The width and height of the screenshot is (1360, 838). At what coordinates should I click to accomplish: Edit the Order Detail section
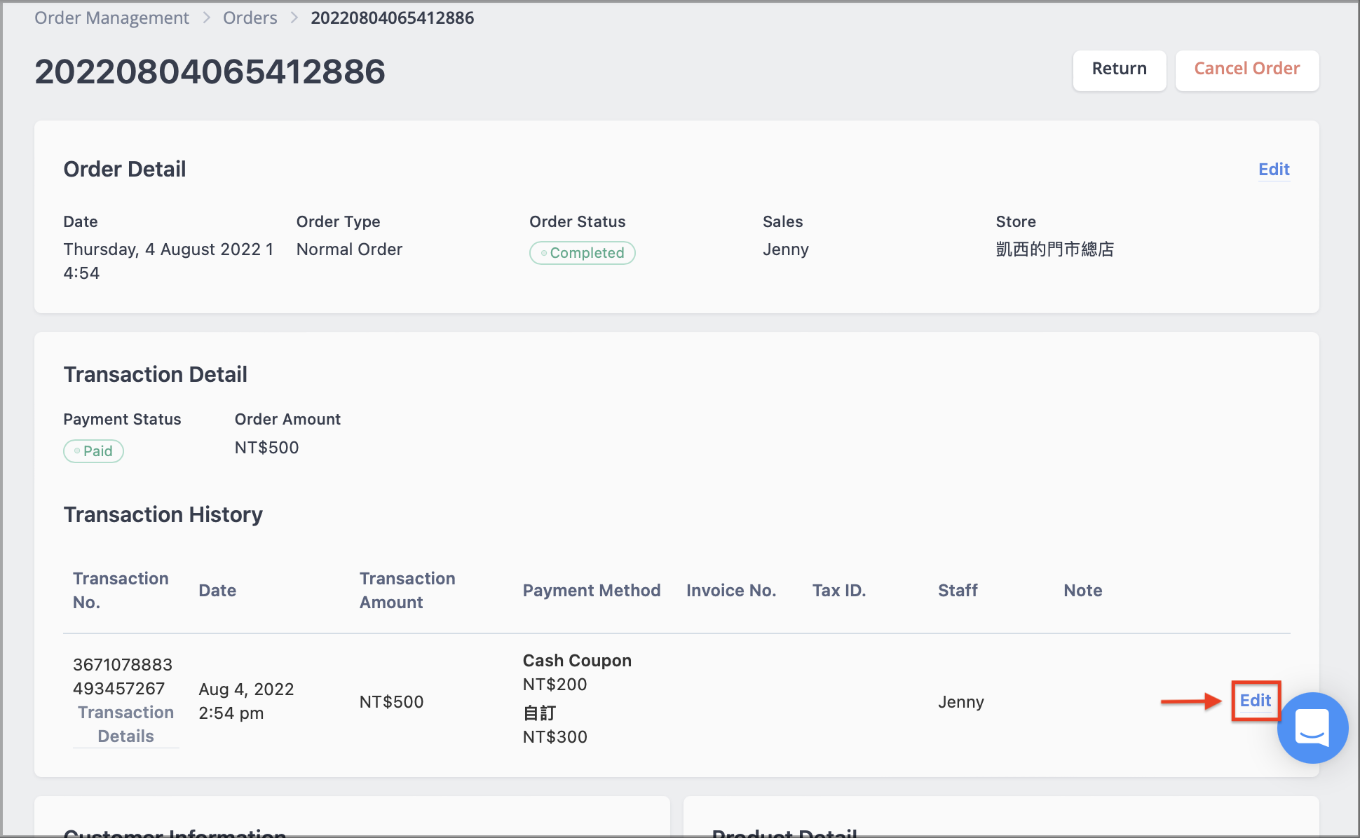tap(1274, 170)
